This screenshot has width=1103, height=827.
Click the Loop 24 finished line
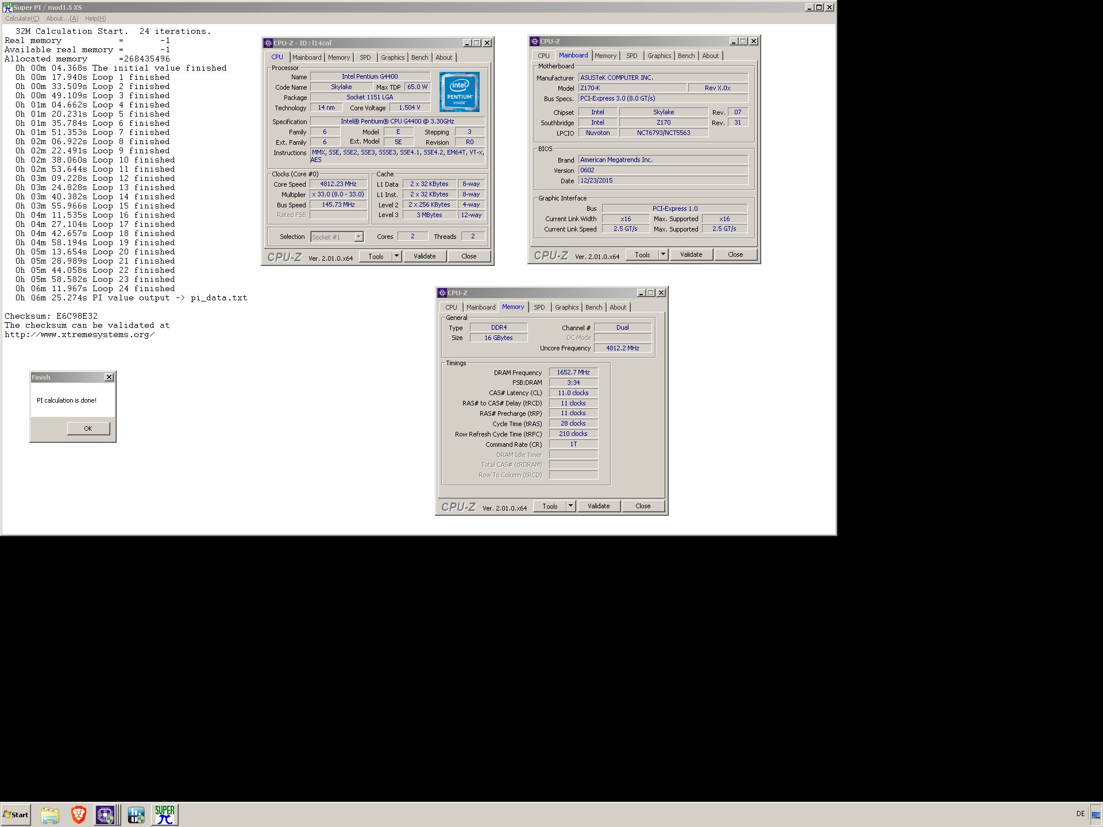pyautogui.click(x=95, y=289)
